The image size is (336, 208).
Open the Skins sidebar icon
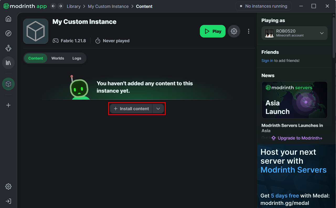pos(8,48)
